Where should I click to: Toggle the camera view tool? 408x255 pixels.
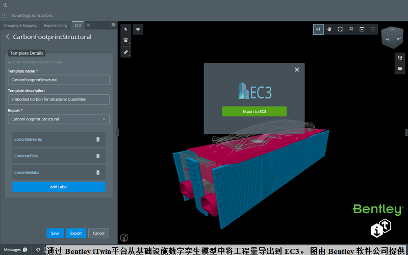click(x=400, y=69)
